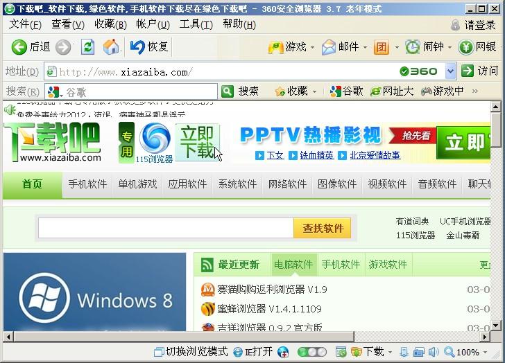
Task: Click the magnifier zoom 100% icon
Action: click(449, 352)
